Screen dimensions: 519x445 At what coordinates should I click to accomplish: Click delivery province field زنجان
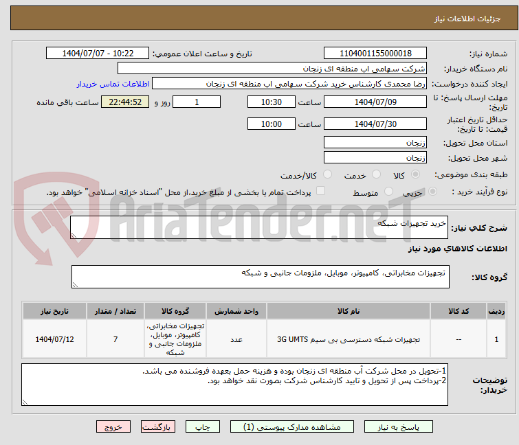(375, 142)
